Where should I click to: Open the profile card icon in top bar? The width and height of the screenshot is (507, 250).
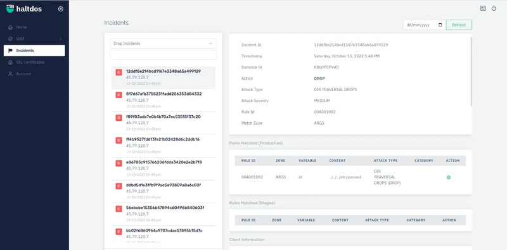point(483,8)
